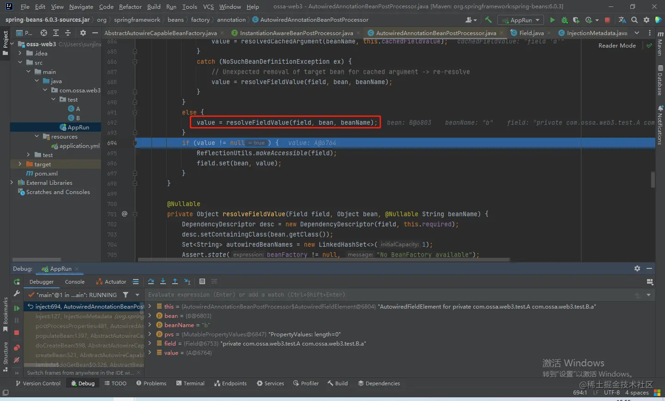Click Run to Cursor icon
This screenshot has width=665, height=401.
point(187,281)
